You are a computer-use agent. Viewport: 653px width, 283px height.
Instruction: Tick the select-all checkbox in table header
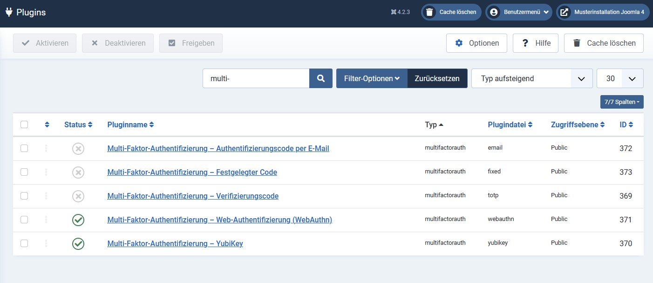tap(24, 124)
